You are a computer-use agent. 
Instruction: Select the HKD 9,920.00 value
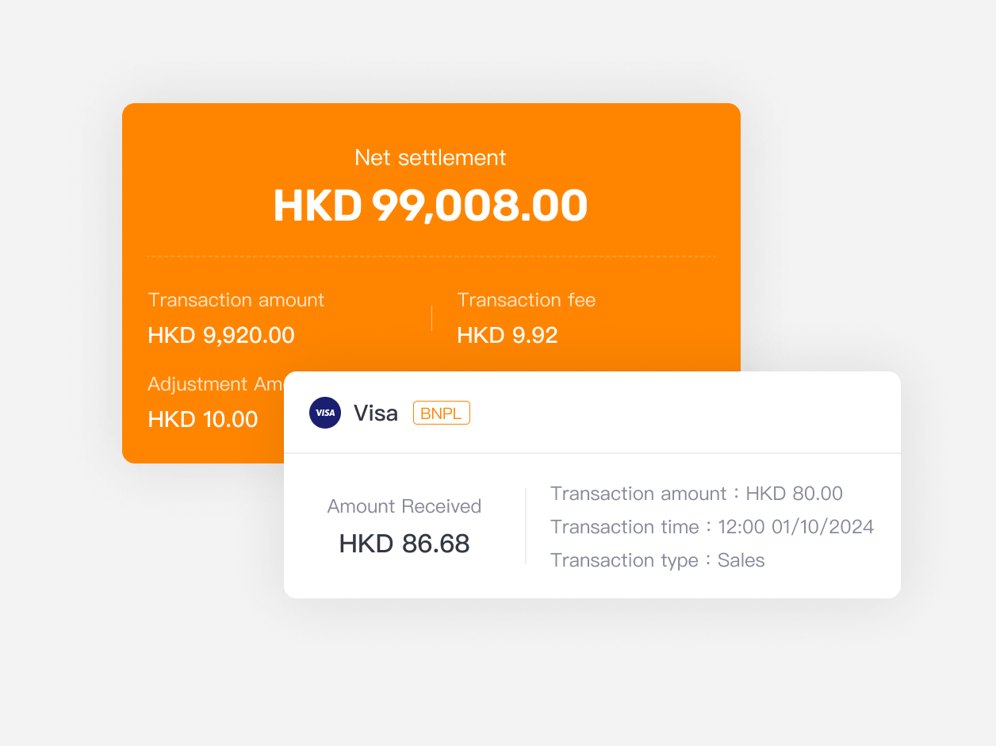tap(221, 335)
